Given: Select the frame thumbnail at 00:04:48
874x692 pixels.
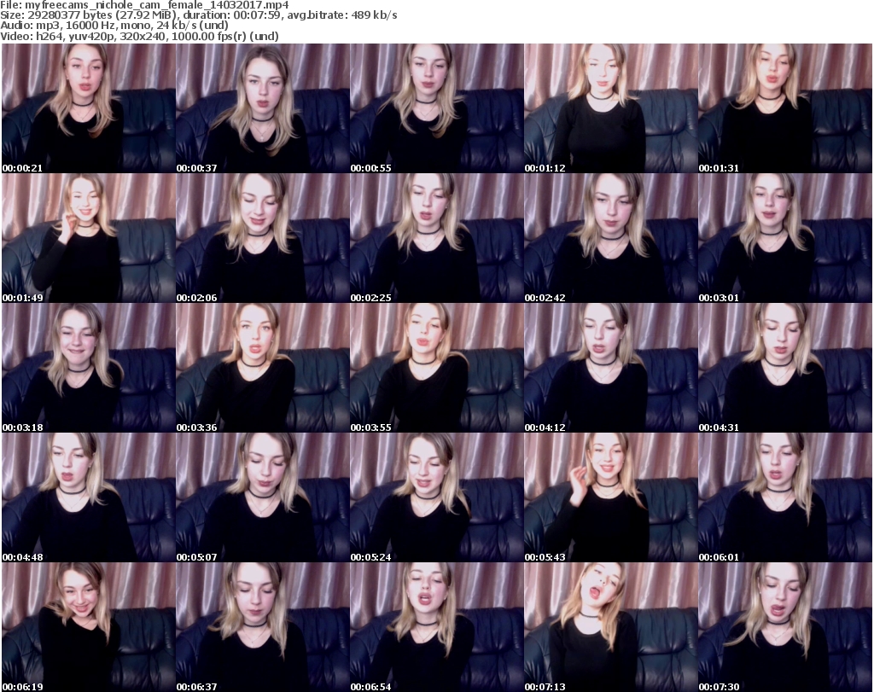Looking at the screenshot, I should [x=89, y=497].
